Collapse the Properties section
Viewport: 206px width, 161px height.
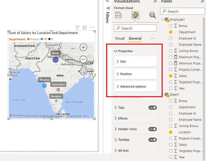click(x=115, y=51)
